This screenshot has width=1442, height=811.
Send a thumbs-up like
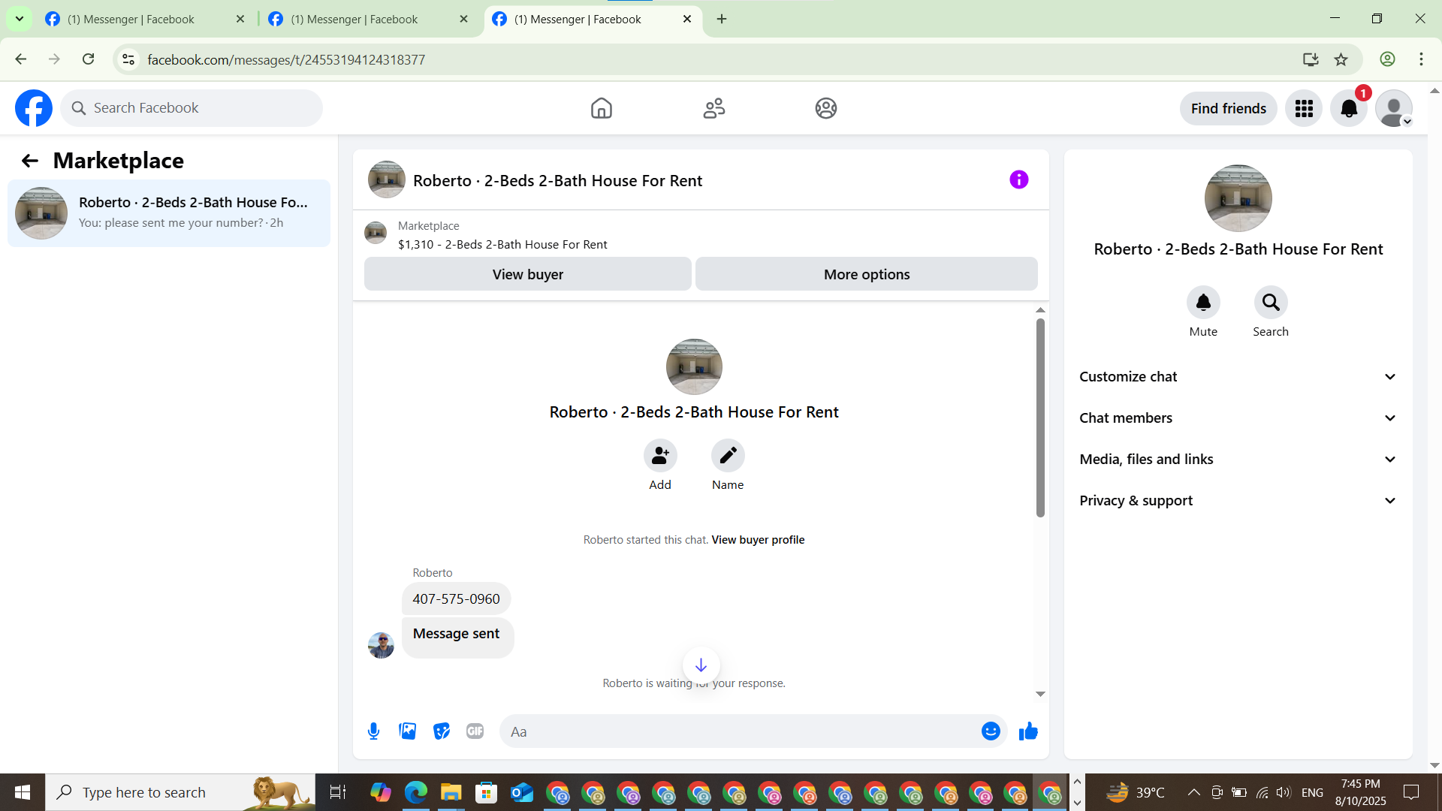[x=1028, y=731]
